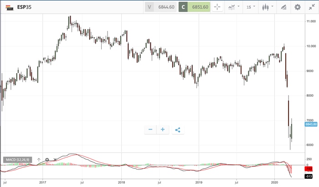Click the 2018 label on the time axis

(x=122, y=182)
